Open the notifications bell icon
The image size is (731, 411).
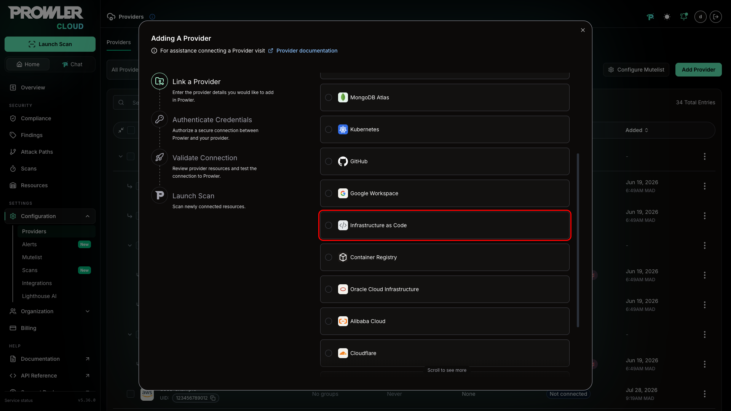(x=684, y=17)
